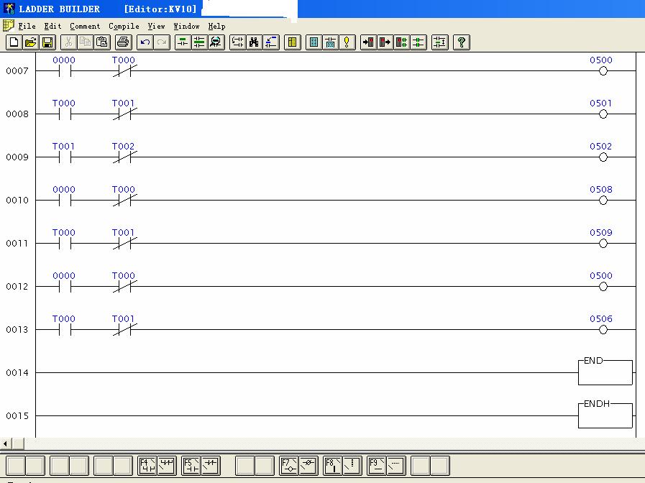Insert normally open contact with F4

(x=147, y=465)
